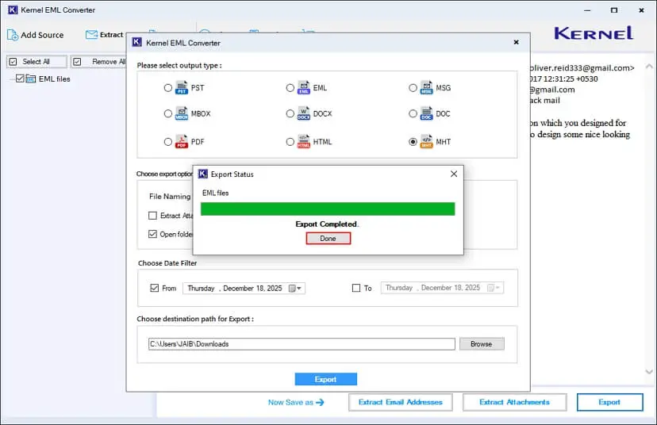The image size is (657, 425).
Task: Select the PST output radio button
Action: tap(168, 88)
